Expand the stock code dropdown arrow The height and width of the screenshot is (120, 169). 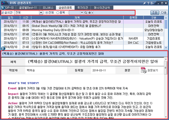pyautogui.click(x=82, y=13)
